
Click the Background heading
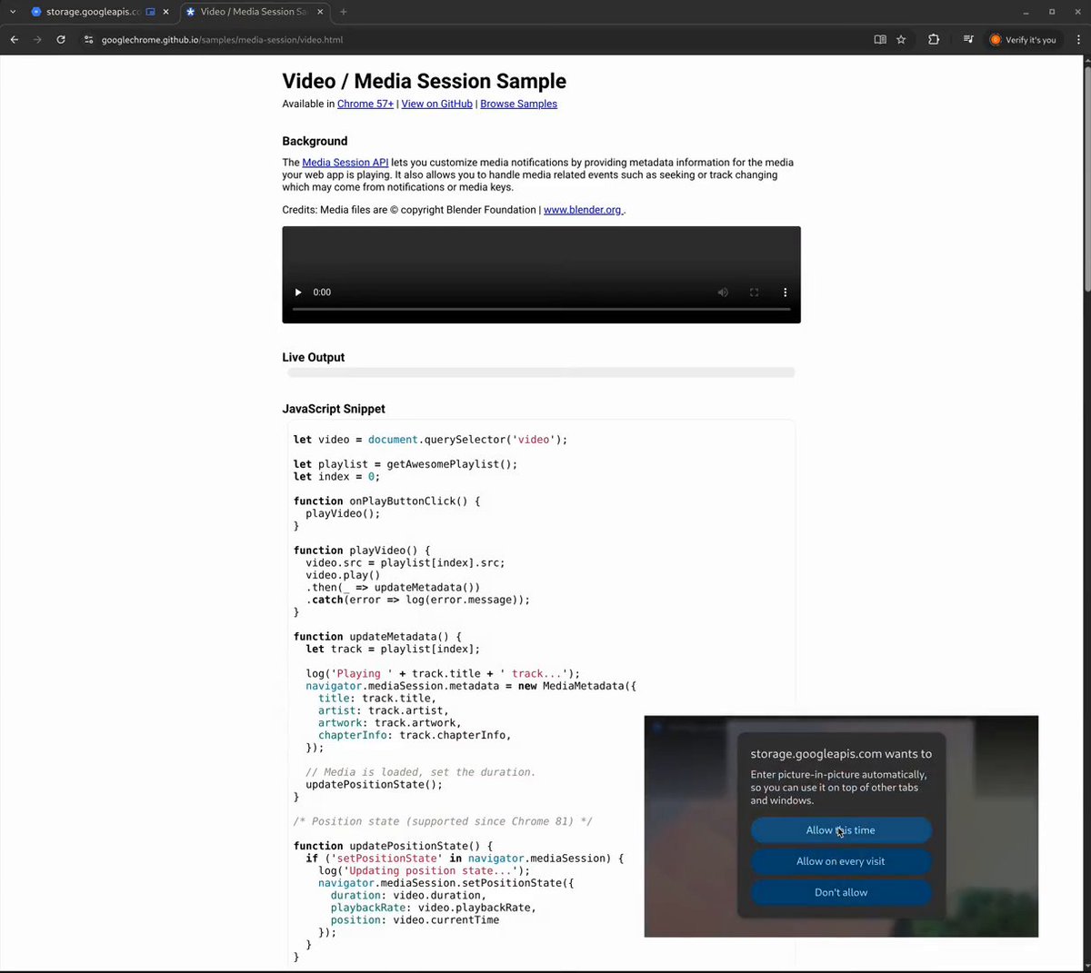[315, 141]
